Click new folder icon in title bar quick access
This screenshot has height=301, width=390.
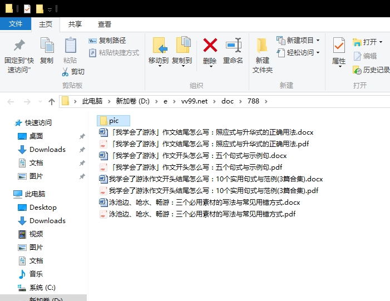pyautogui.click(x=40, y=9)
